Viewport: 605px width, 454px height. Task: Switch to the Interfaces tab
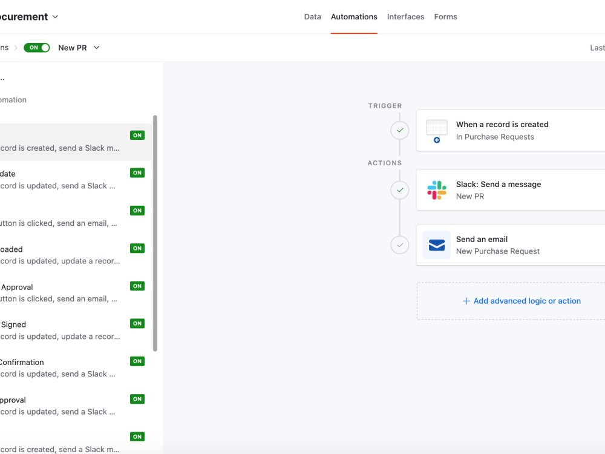point(405,16)
